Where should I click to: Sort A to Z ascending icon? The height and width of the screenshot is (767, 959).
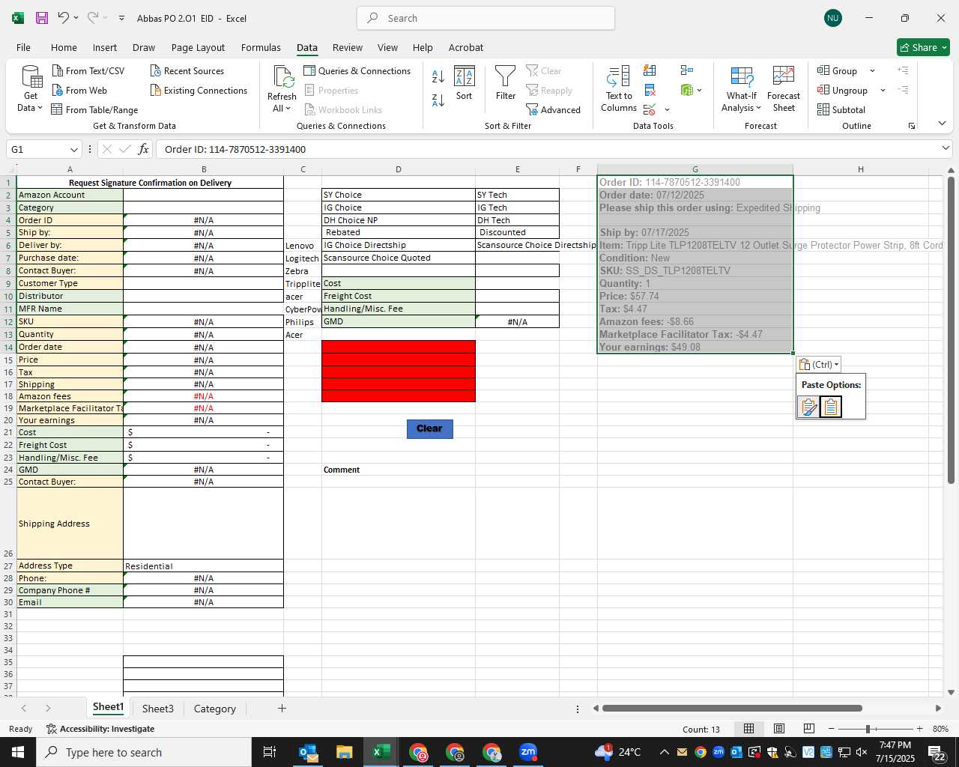[x=438, y=76]
